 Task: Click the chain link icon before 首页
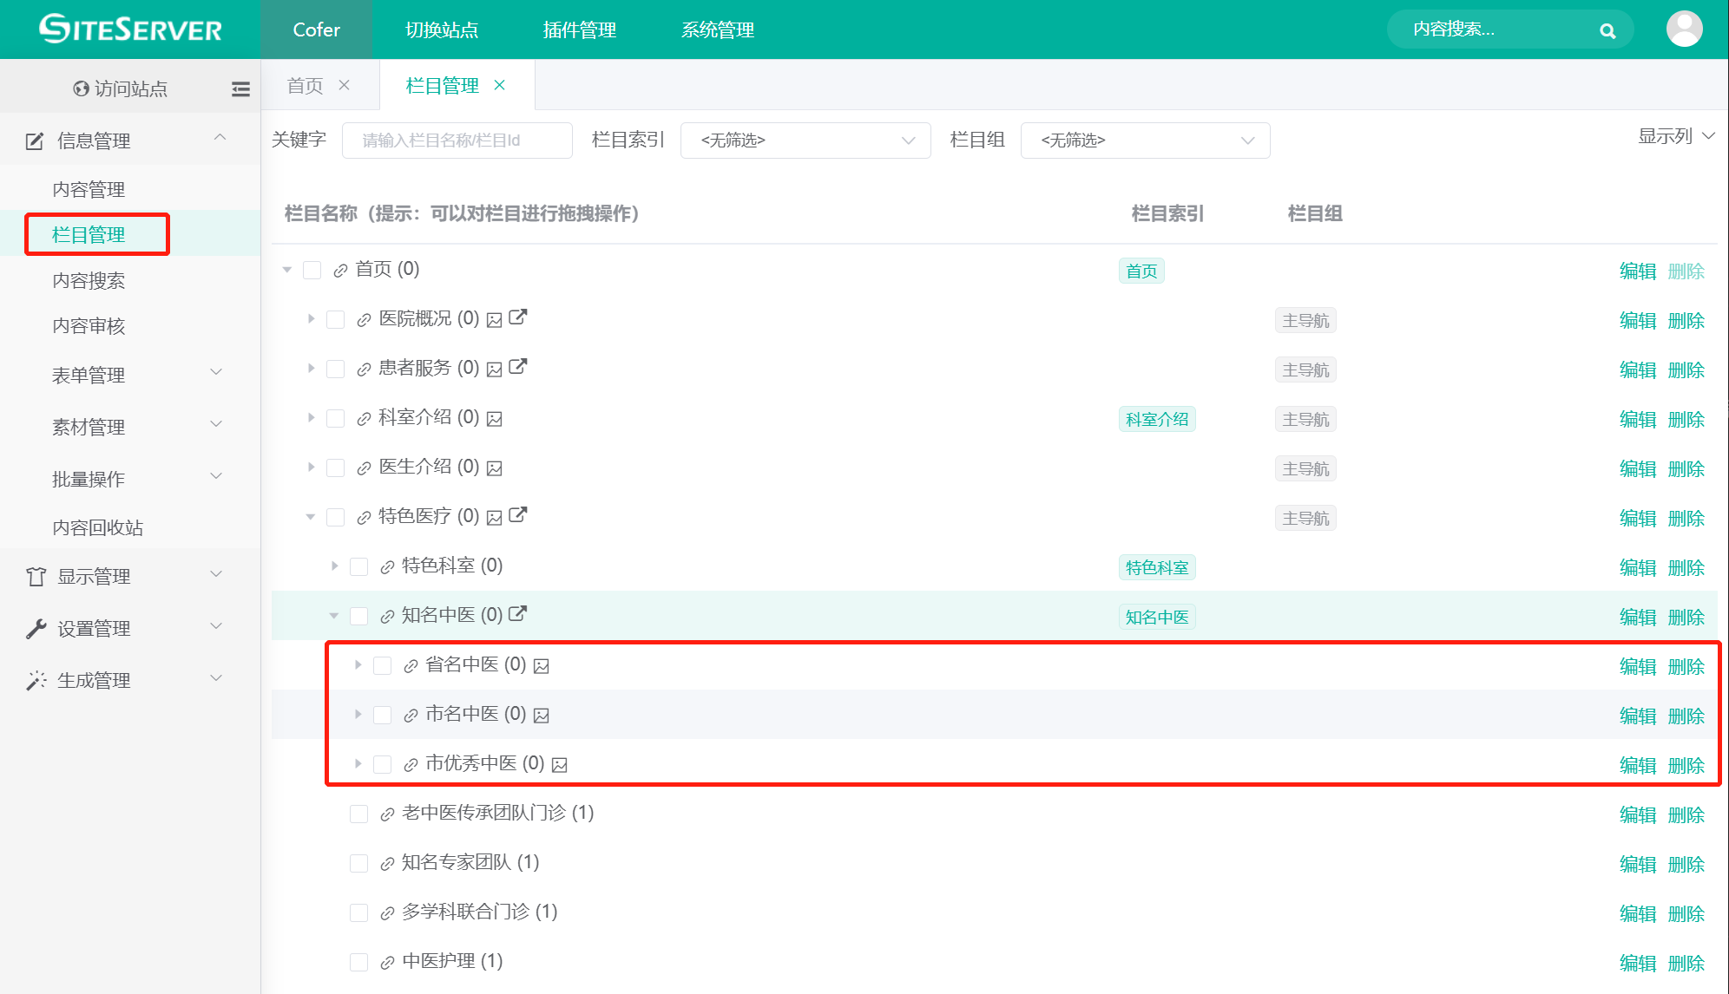339,270
